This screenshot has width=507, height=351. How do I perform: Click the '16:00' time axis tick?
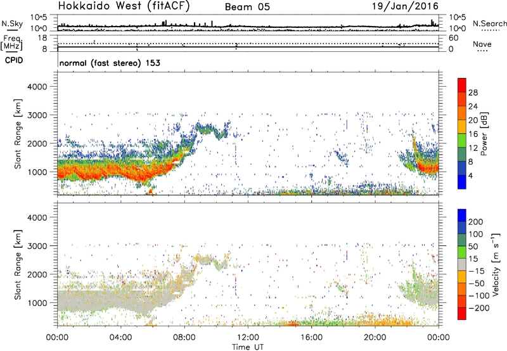click(x=311, y=338)
